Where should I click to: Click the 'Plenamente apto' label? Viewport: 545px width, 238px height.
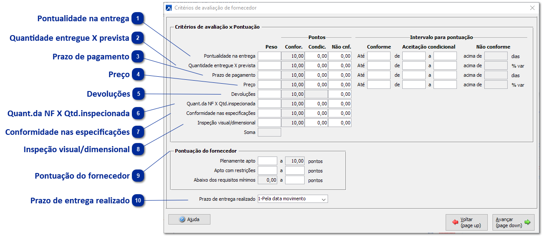[238, 161]
